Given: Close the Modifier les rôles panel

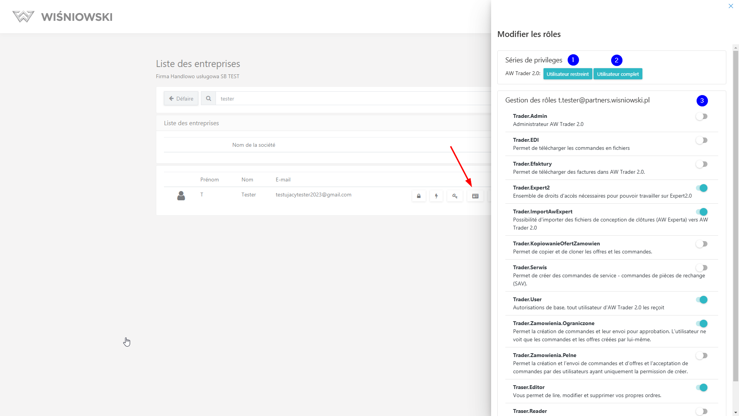Looking at the screenshot, I should [731, 6].
